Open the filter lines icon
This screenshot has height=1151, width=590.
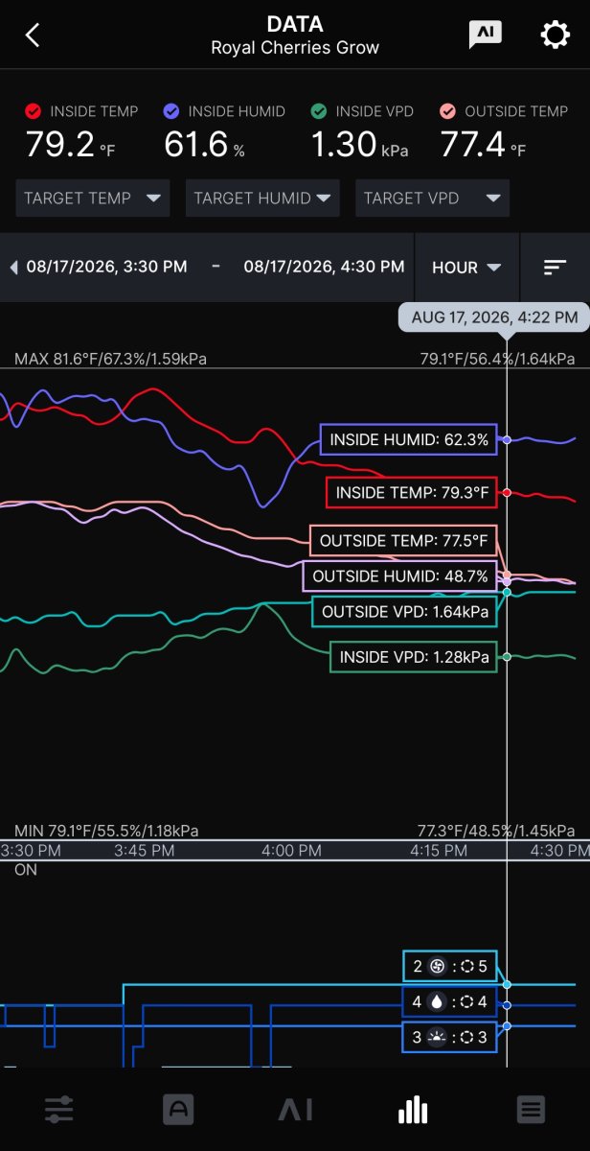[x=555, y=268]
